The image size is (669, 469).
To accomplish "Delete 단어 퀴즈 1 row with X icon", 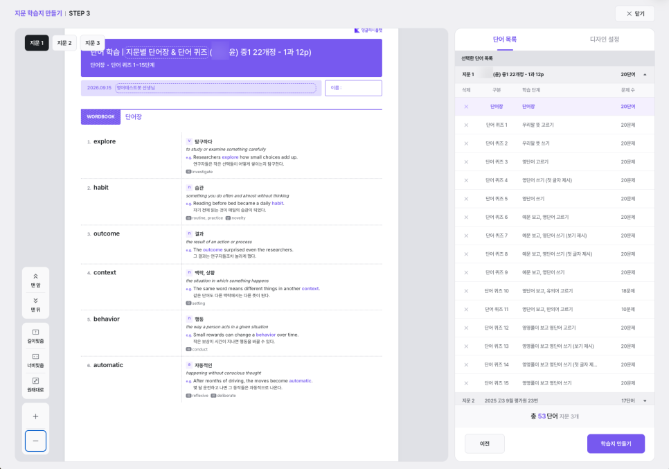I will (466, 125).
